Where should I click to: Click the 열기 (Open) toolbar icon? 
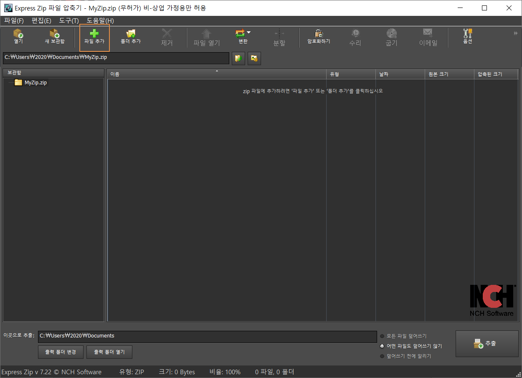click(18, 34)
